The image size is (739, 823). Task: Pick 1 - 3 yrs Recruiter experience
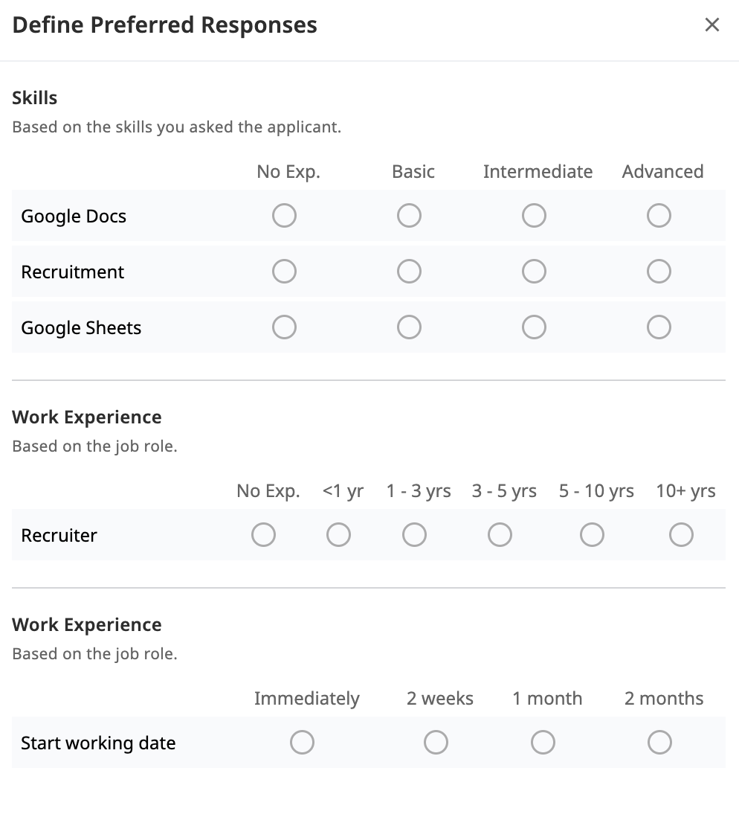414,535
